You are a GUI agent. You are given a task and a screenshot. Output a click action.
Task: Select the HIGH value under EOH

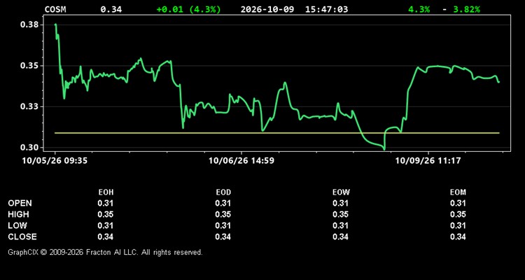[106, 214]
